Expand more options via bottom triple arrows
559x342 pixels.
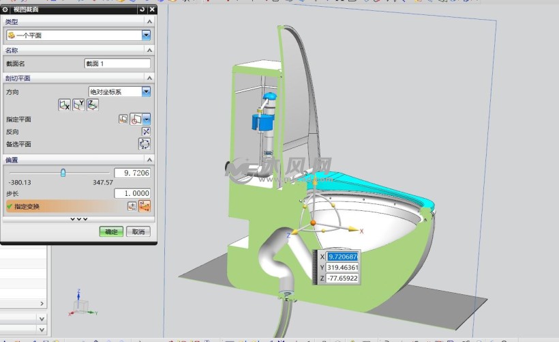pyautogui.click(x=78, y=219)
